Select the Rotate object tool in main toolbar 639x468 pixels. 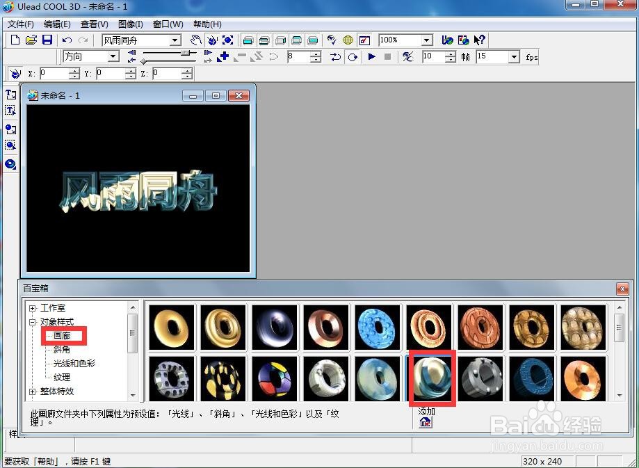pyautogui.click(x=212, y=40)
